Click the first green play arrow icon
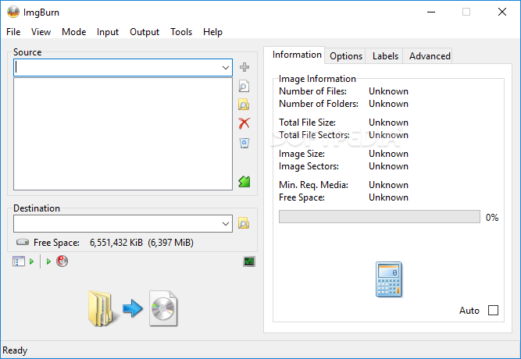 [31, 261]
